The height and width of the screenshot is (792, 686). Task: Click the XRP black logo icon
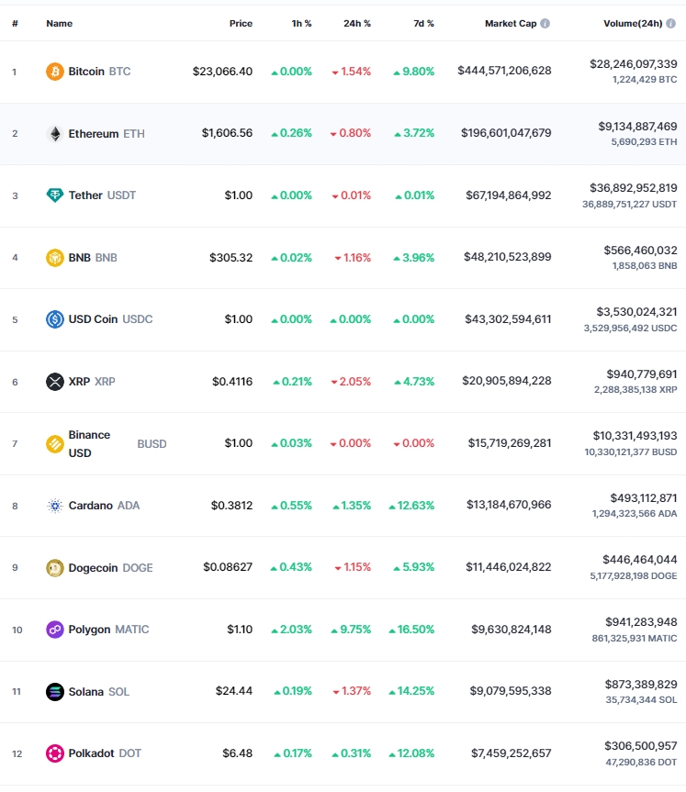click(x=54, y=382)
